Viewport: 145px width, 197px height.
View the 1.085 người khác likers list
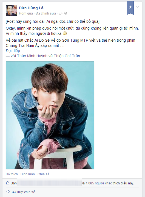(x=99, y=183)
